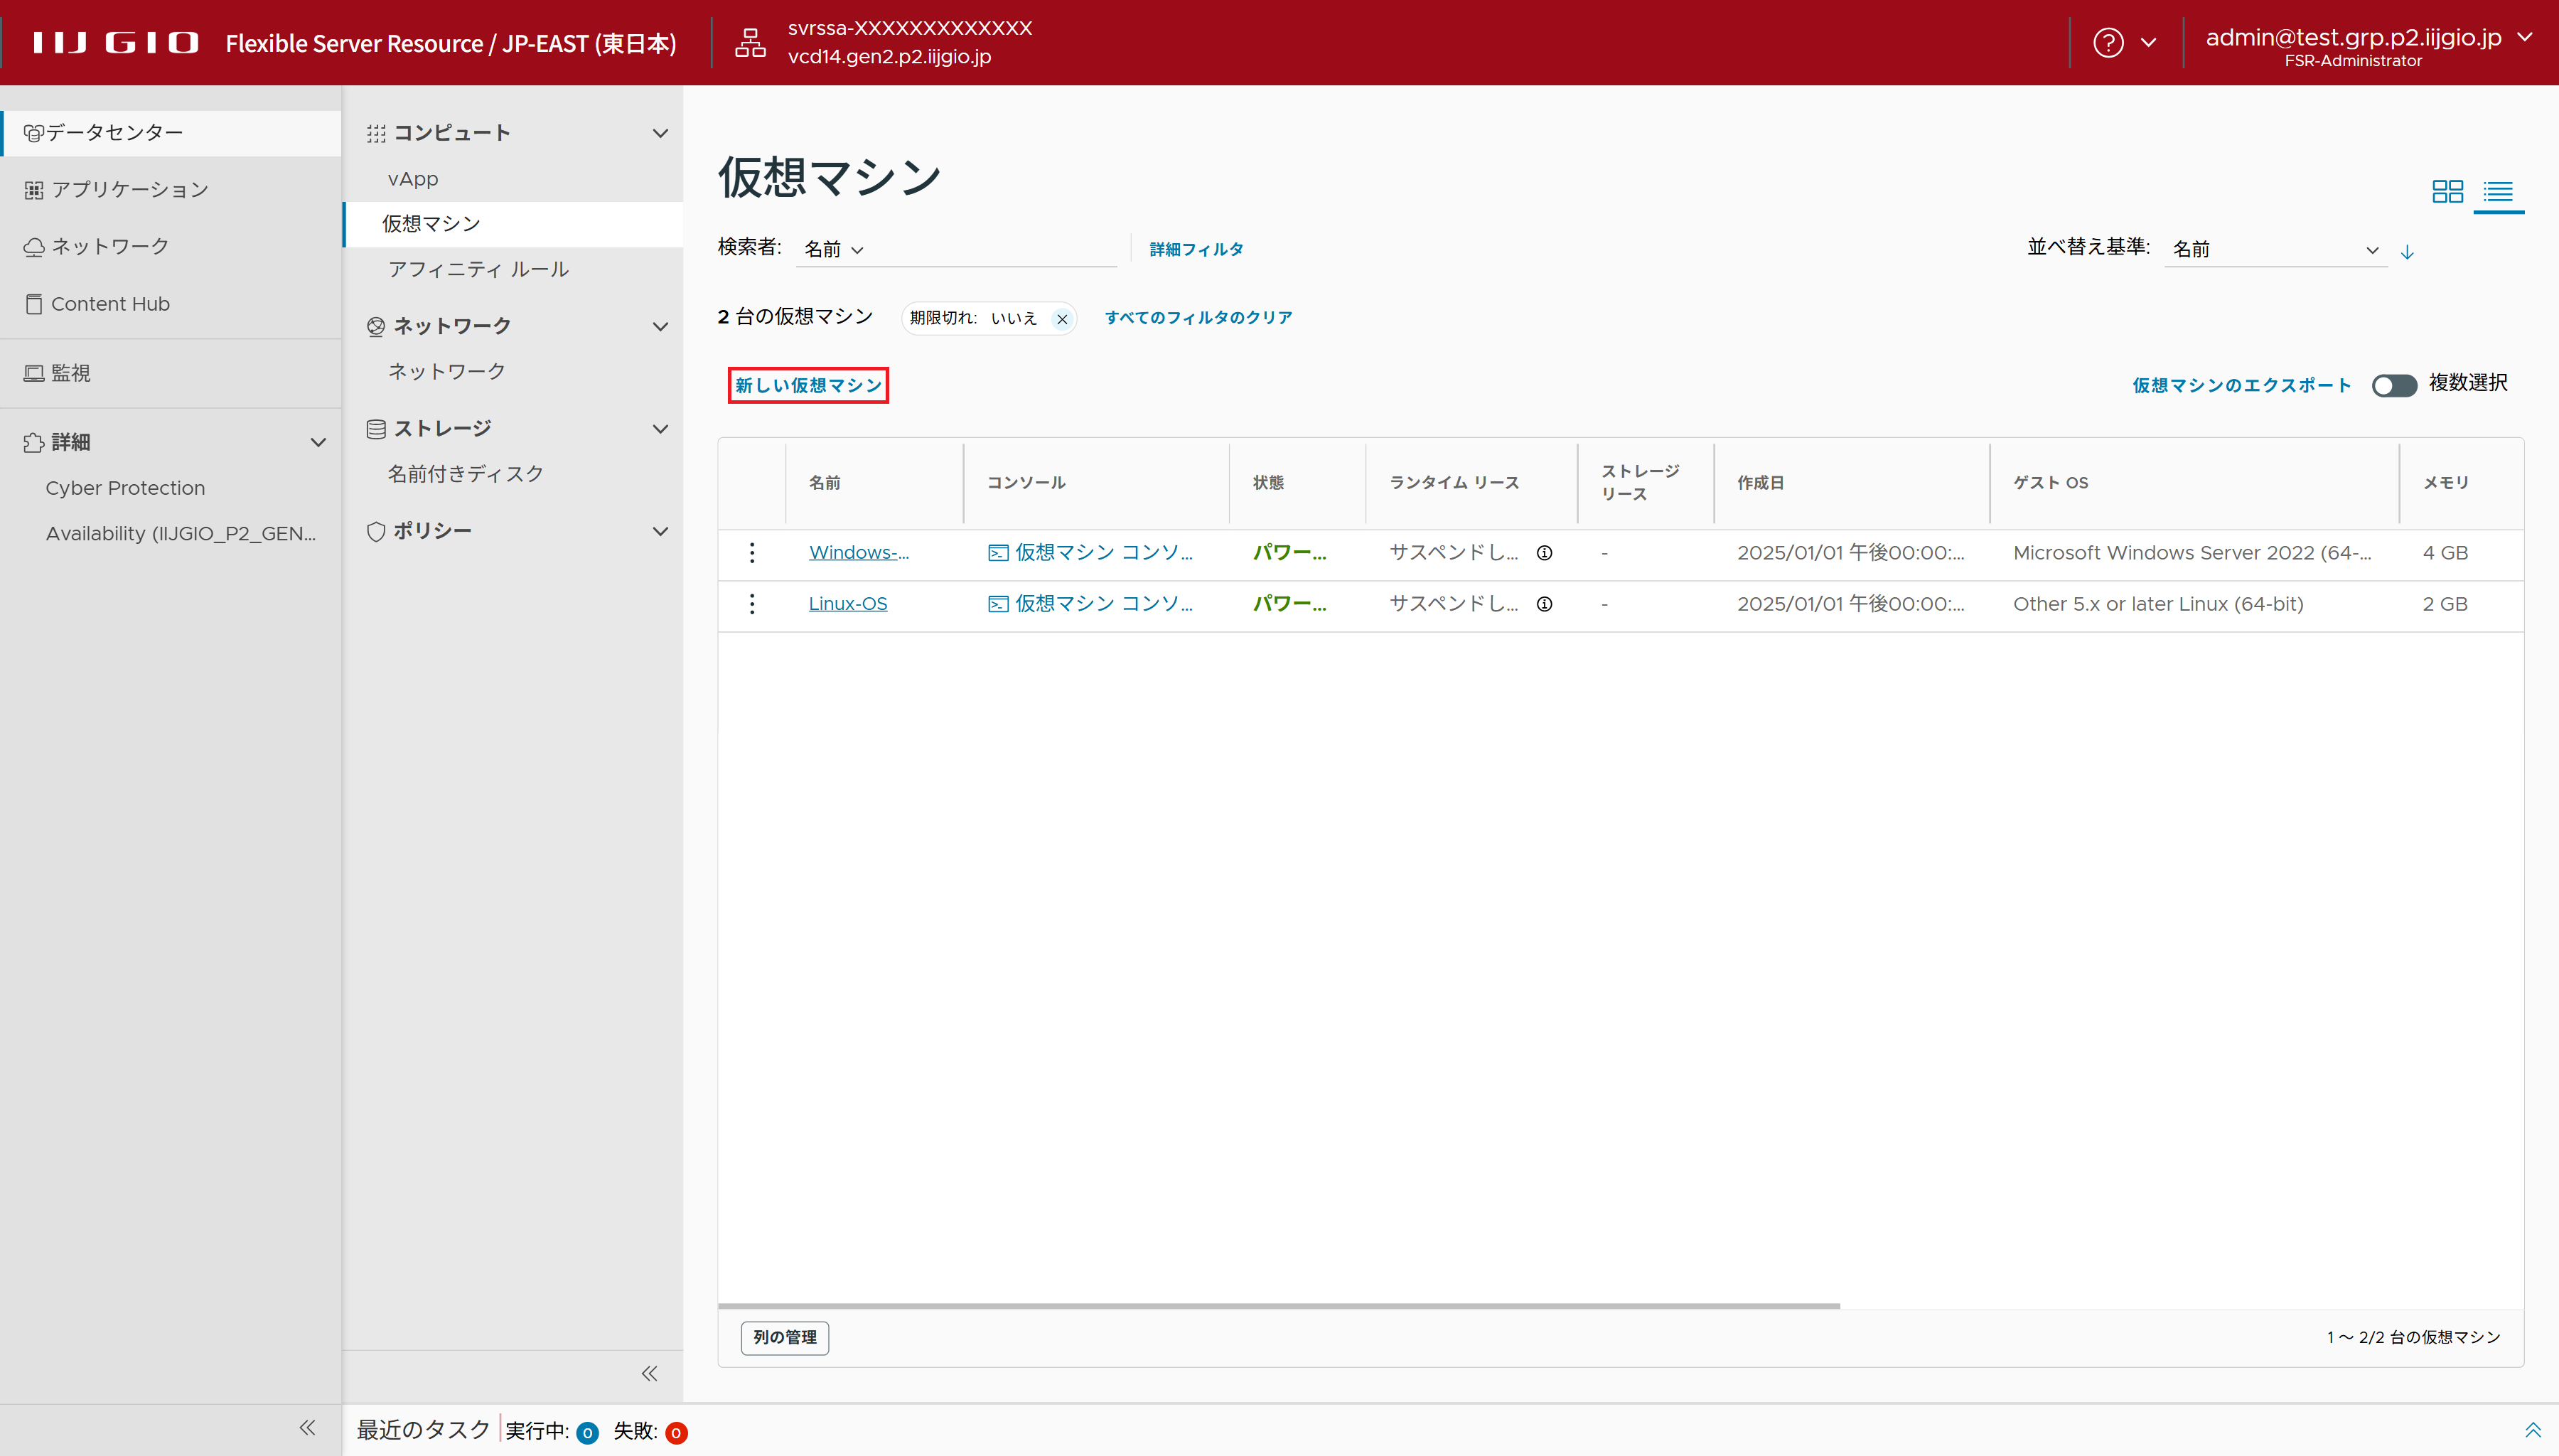Open the help question mark icon
The height and width of the screenshot is (1456, 2559).
coord(2108,43)
